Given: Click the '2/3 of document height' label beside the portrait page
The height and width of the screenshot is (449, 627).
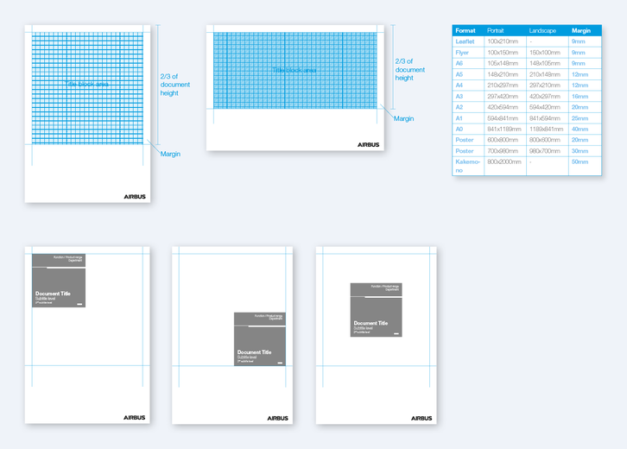Looking at the screenshot, I should 175,85.
